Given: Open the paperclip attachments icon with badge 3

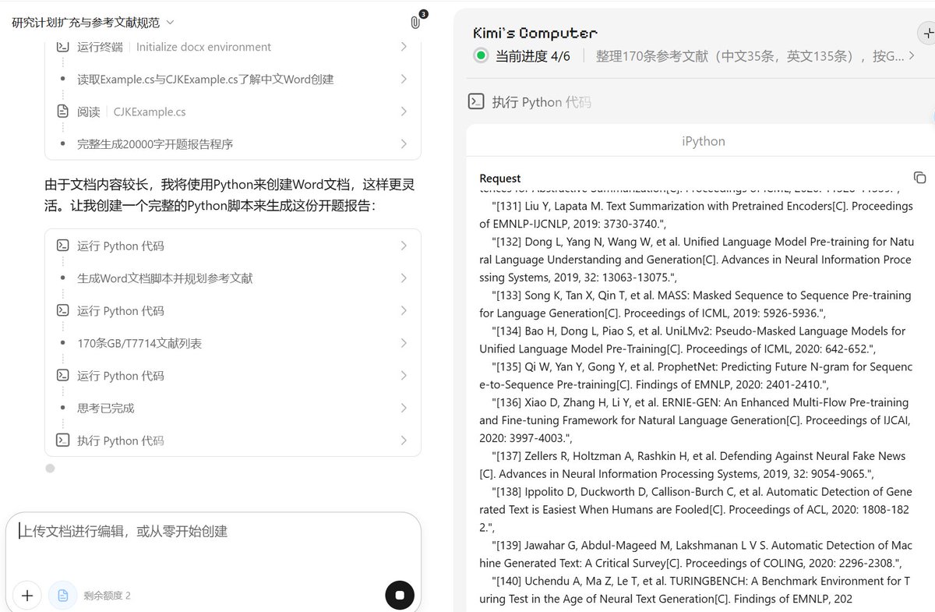Looking at the screenshot, I should (x=415, y=22).
